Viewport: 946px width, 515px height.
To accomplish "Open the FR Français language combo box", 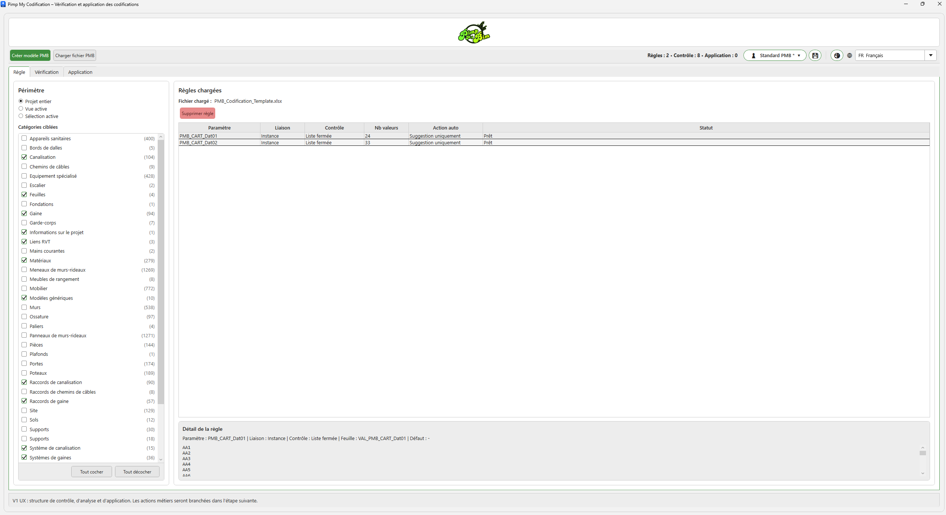I will pyautogui.click(x=896, y=56).
